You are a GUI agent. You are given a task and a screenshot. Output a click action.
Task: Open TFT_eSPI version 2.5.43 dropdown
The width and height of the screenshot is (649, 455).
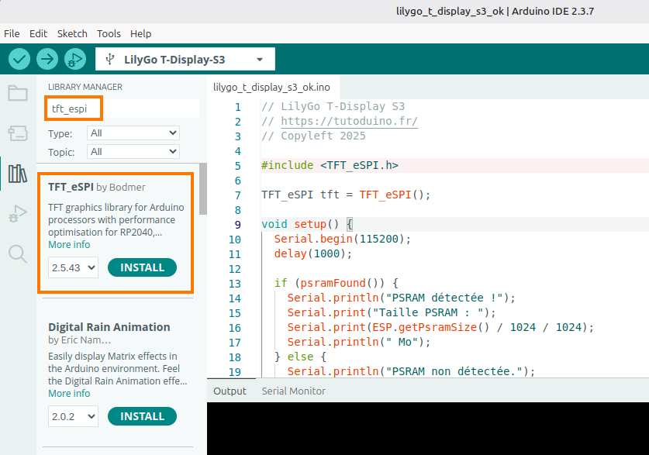click(74, 267)
